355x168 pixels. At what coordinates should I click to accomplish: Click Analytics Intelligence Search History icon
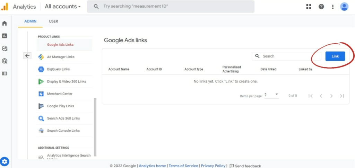pos(41,157)
